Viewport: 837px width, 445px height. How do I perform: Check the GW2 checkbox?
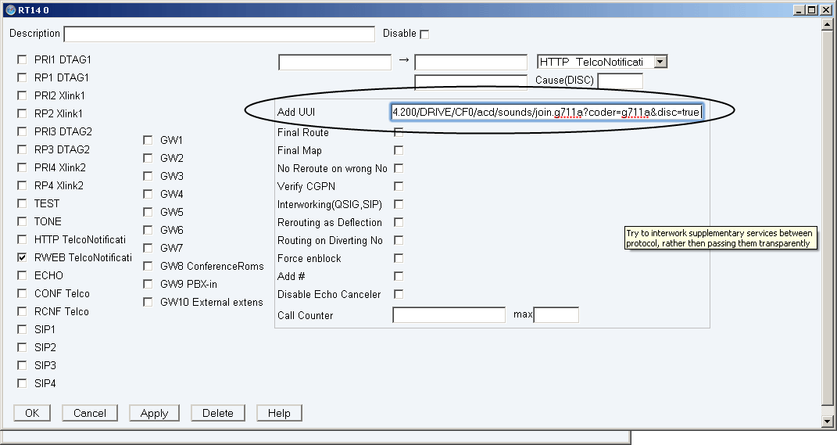pos(148,158)
